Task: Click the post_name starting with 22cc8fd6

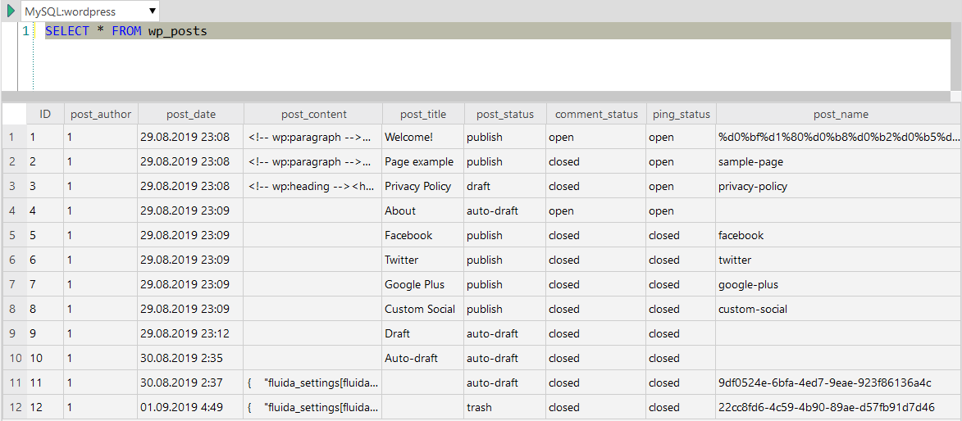Action: (839, 407)
